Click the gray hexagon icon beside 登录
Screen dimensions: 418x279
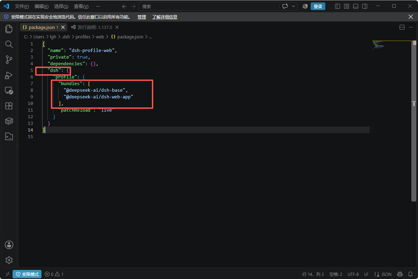[x=305, y=6]
